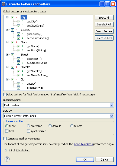Click the Select Setters button
This screenshot has height=166, width=117.
pos(104,38)
